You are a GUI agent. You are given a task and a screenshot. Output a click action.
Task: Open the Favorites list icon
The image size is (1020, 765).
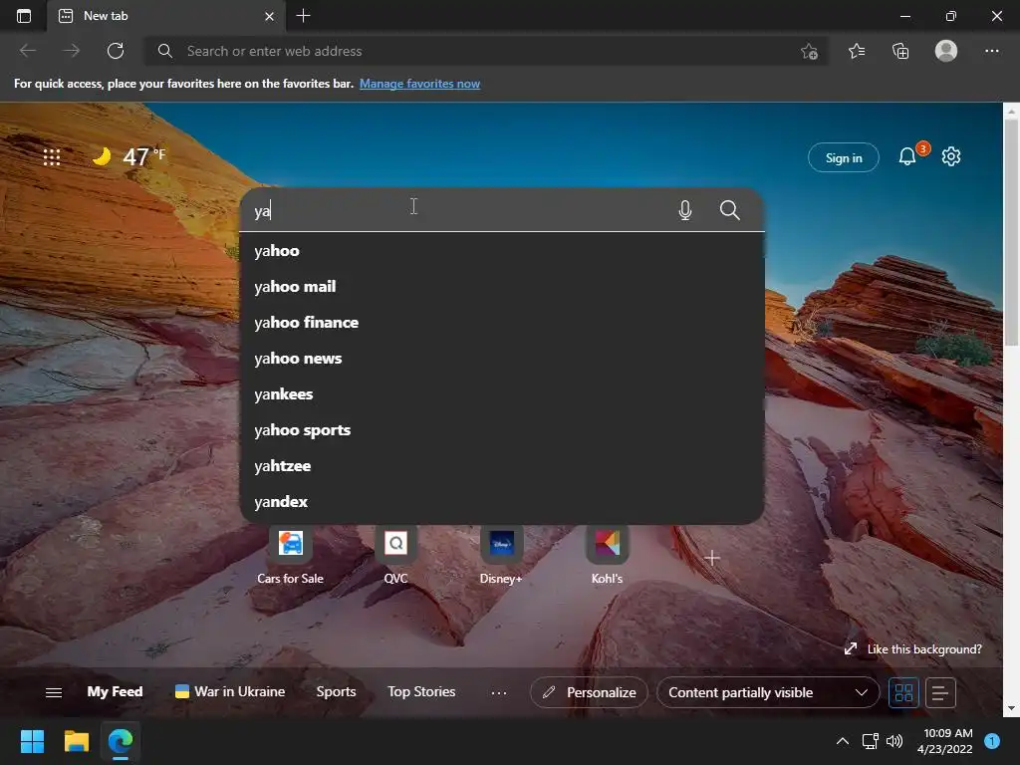pos(856,51)
